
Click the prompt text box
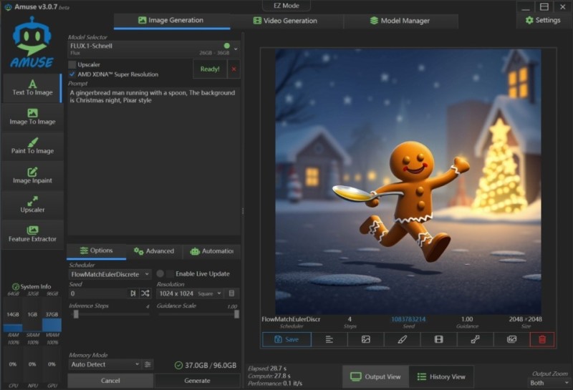pos(153,143)
